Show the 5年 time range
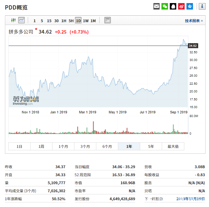This screenshot has width=209, height=207. [151, 146]
